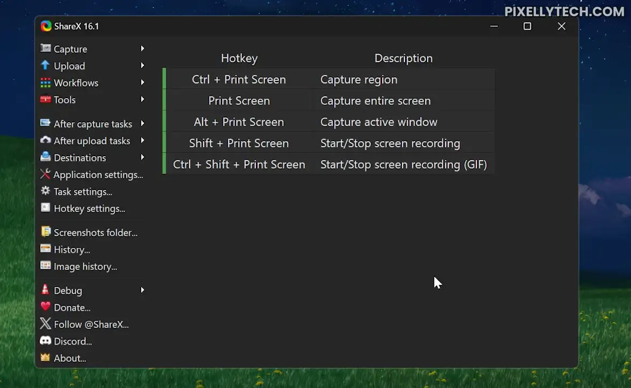Click the Discord logo icon
The width and height of the screenshot is (631, 388).
(46, 340)
